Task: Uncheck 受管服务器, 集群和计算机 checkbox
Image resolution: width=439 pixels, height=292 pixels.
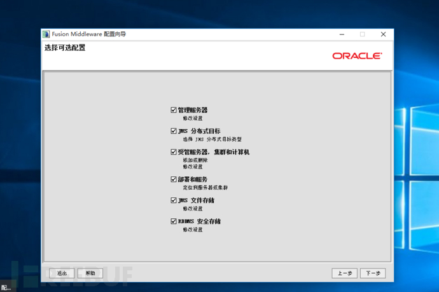Action: tap(174, 152)
